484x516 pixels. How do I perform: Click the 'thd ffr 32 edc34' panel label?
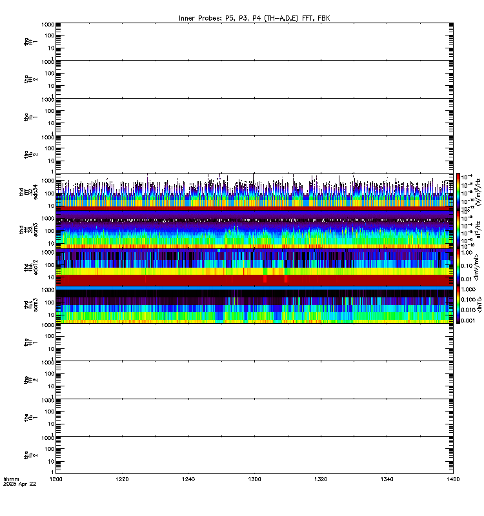coord(28,192)
